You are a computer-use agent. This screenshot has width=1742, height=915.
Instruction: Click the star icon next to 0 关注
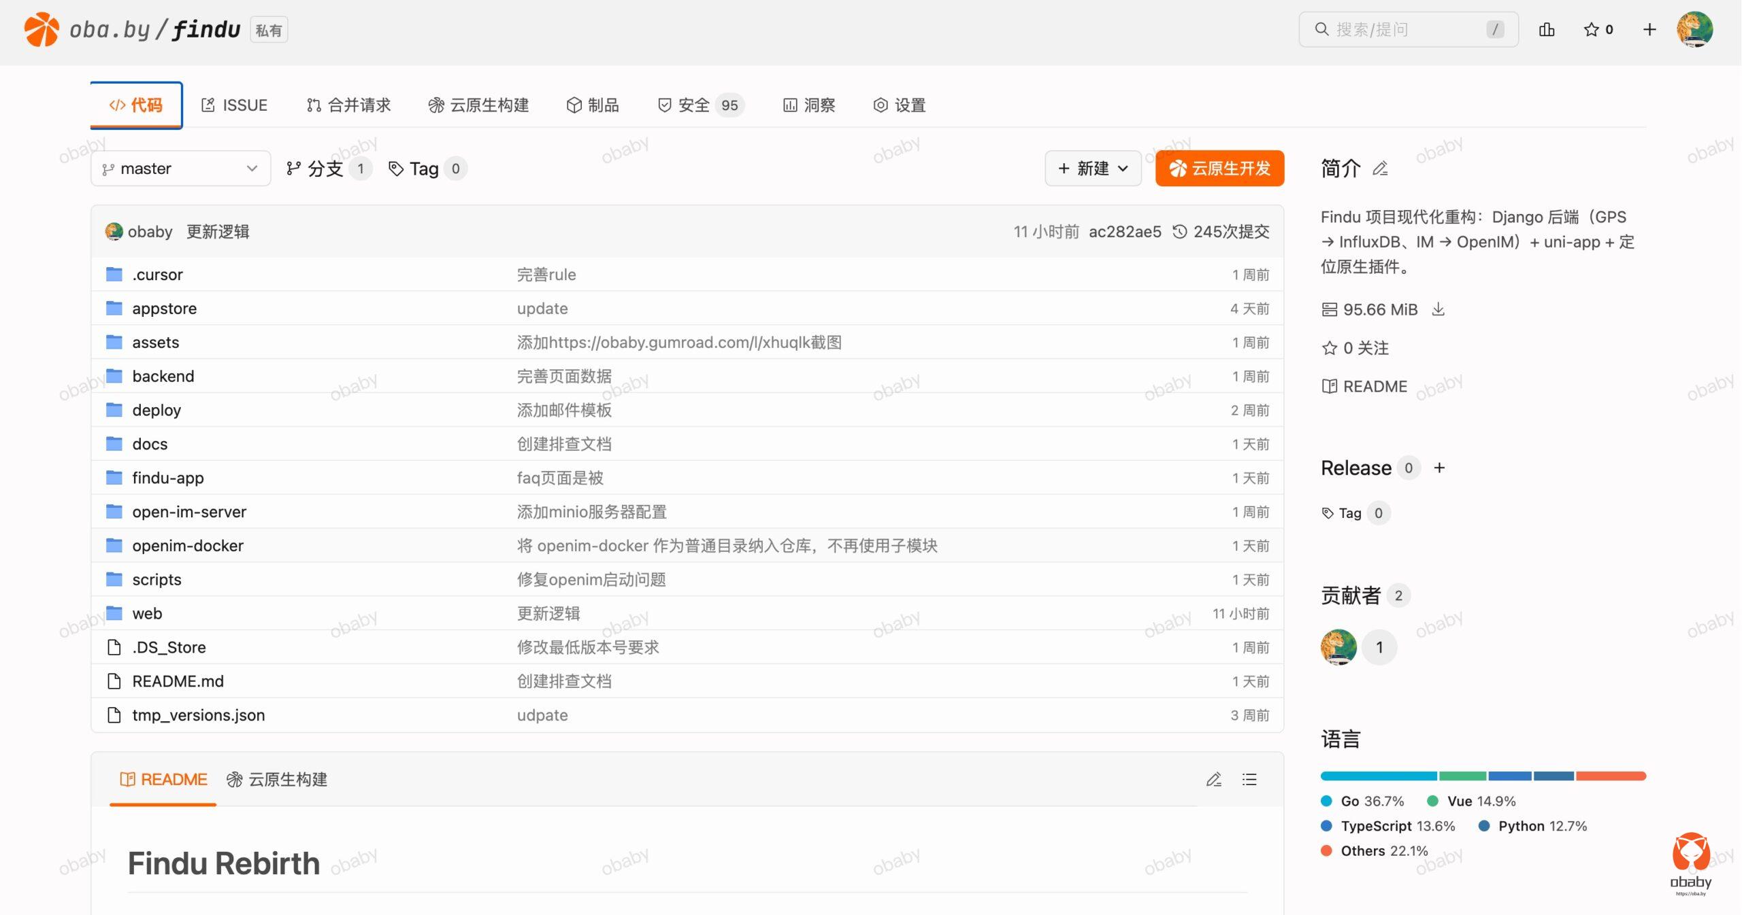click(1329, 348)
